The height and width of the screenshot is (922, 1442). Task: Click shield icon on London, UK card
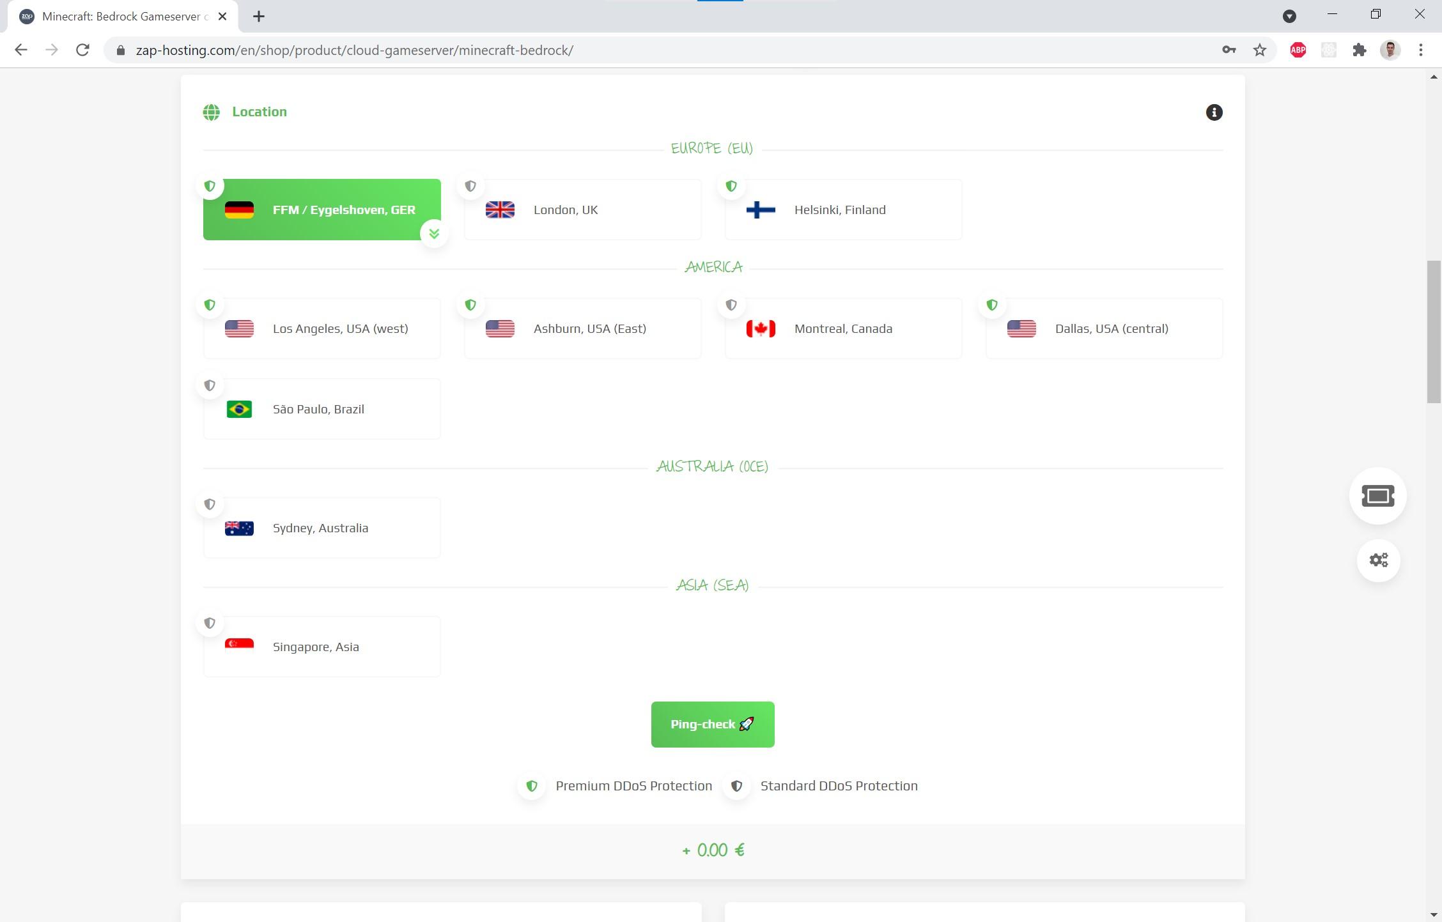tap(470, 187)
